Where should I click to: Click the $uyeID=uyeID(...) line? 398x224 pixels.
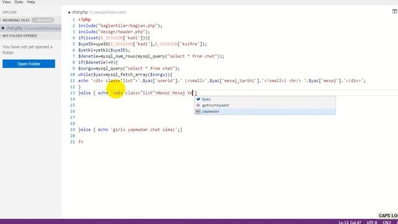(142, 44)
